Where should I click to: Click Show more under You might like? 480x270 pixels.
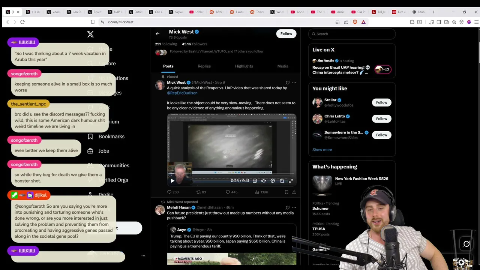pos(322,150)
